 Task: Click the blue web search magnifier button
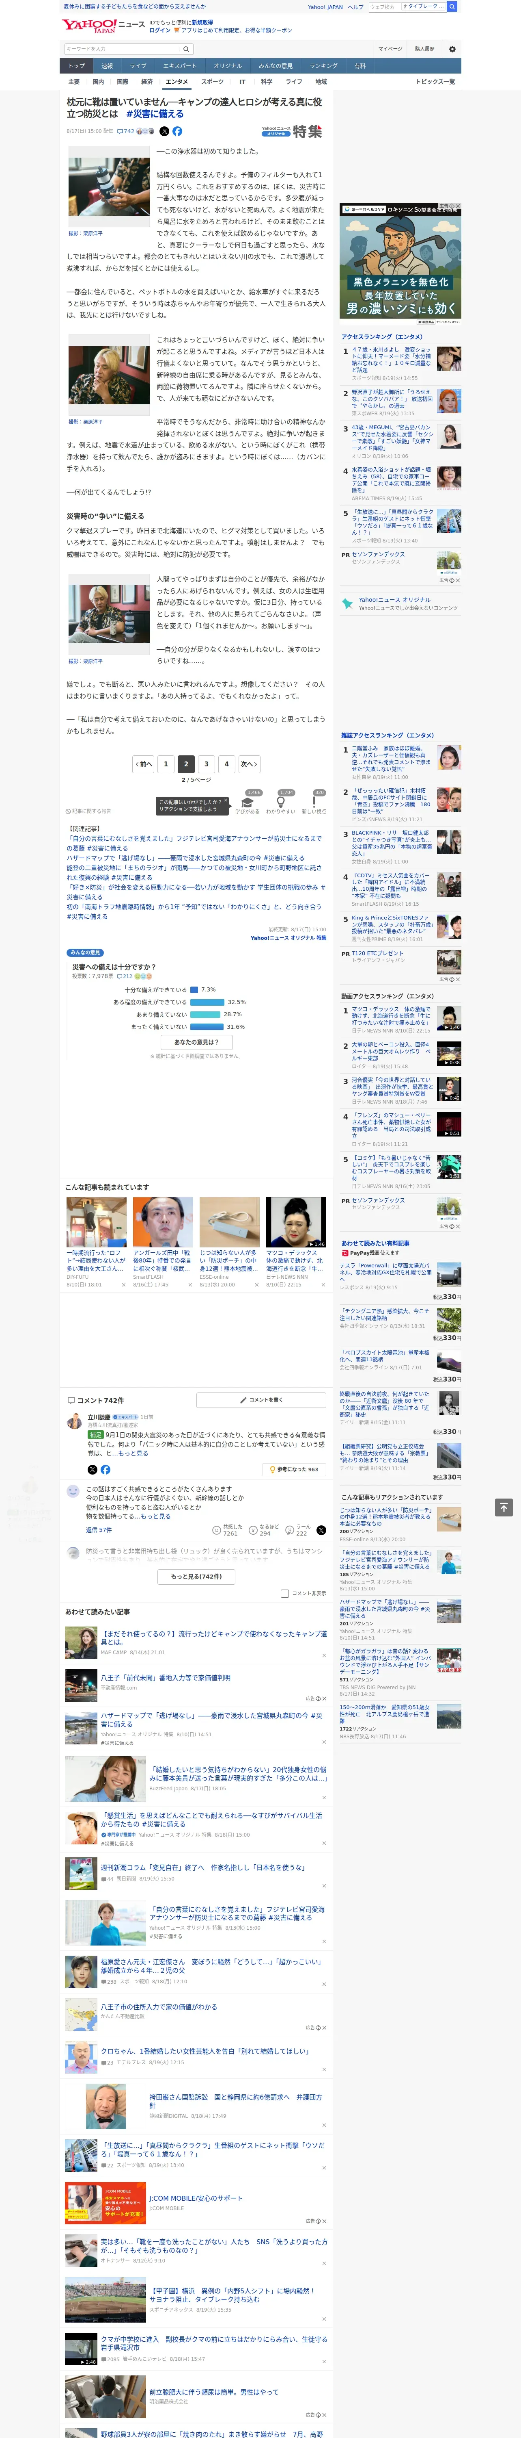[452, 7]
